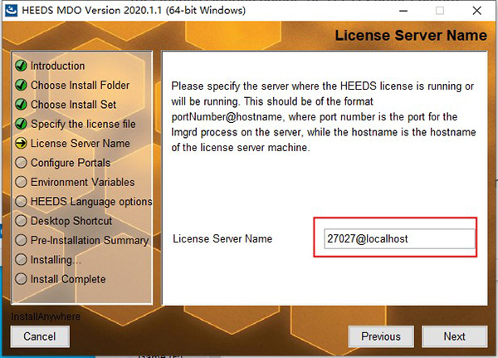Click the yellow arrow icon beside License Server Name
The height and width of the screenshot is (358, 498).
(x=21, y=144)
